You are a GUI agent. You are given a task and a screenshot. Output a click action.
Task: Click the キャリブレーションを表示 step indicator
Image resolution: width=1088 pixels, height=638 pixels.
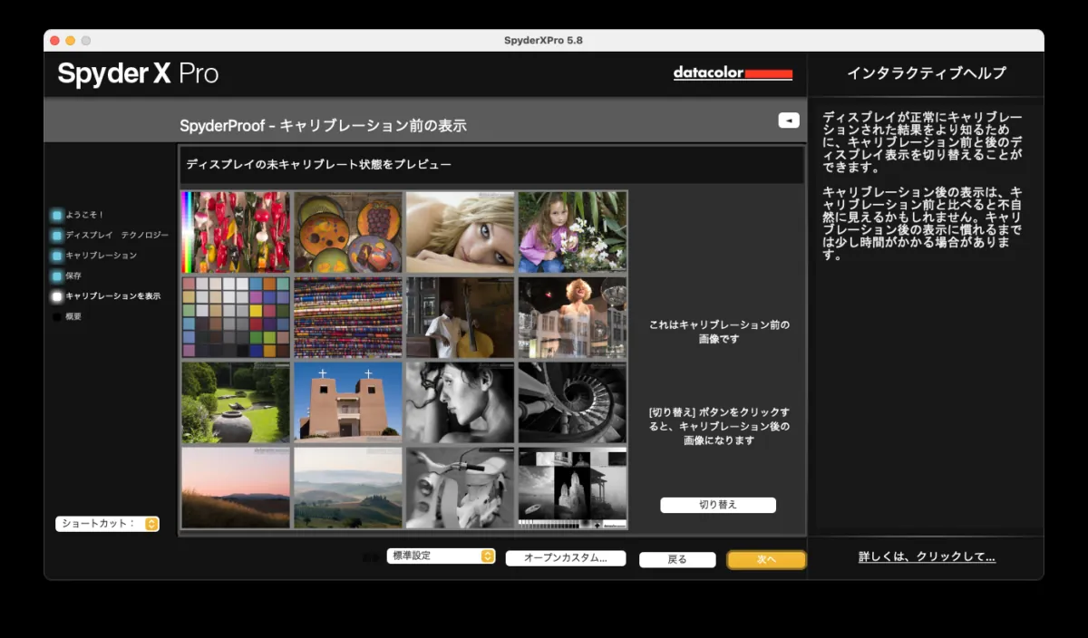[x=57, y=296]
